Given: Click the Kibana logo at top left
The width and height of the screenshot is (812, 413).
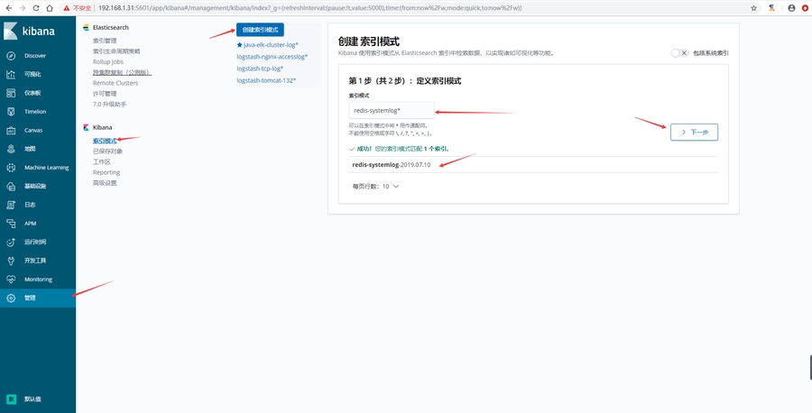Looking at the screenshot, I should (x=12, y=32).
